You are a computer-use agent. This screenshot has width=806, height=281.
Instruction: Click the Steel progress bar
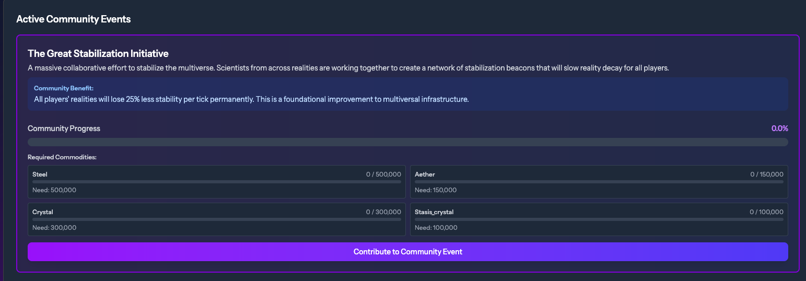(216, 182)
